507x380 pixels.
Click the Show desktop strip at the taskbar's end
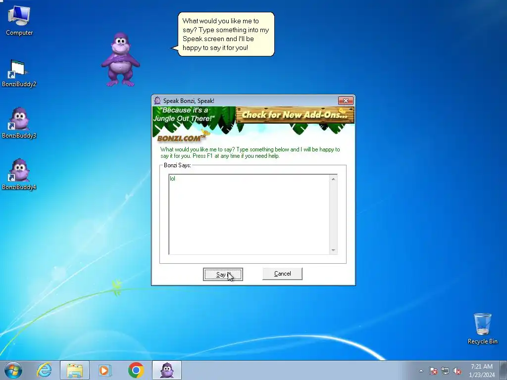pos(504,370)
